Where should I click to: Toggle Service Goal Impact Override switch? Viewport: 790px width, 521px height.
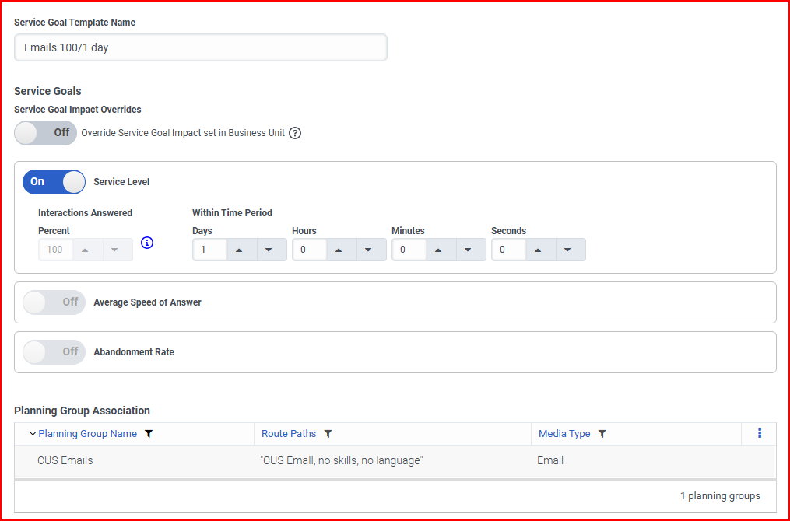46,133
